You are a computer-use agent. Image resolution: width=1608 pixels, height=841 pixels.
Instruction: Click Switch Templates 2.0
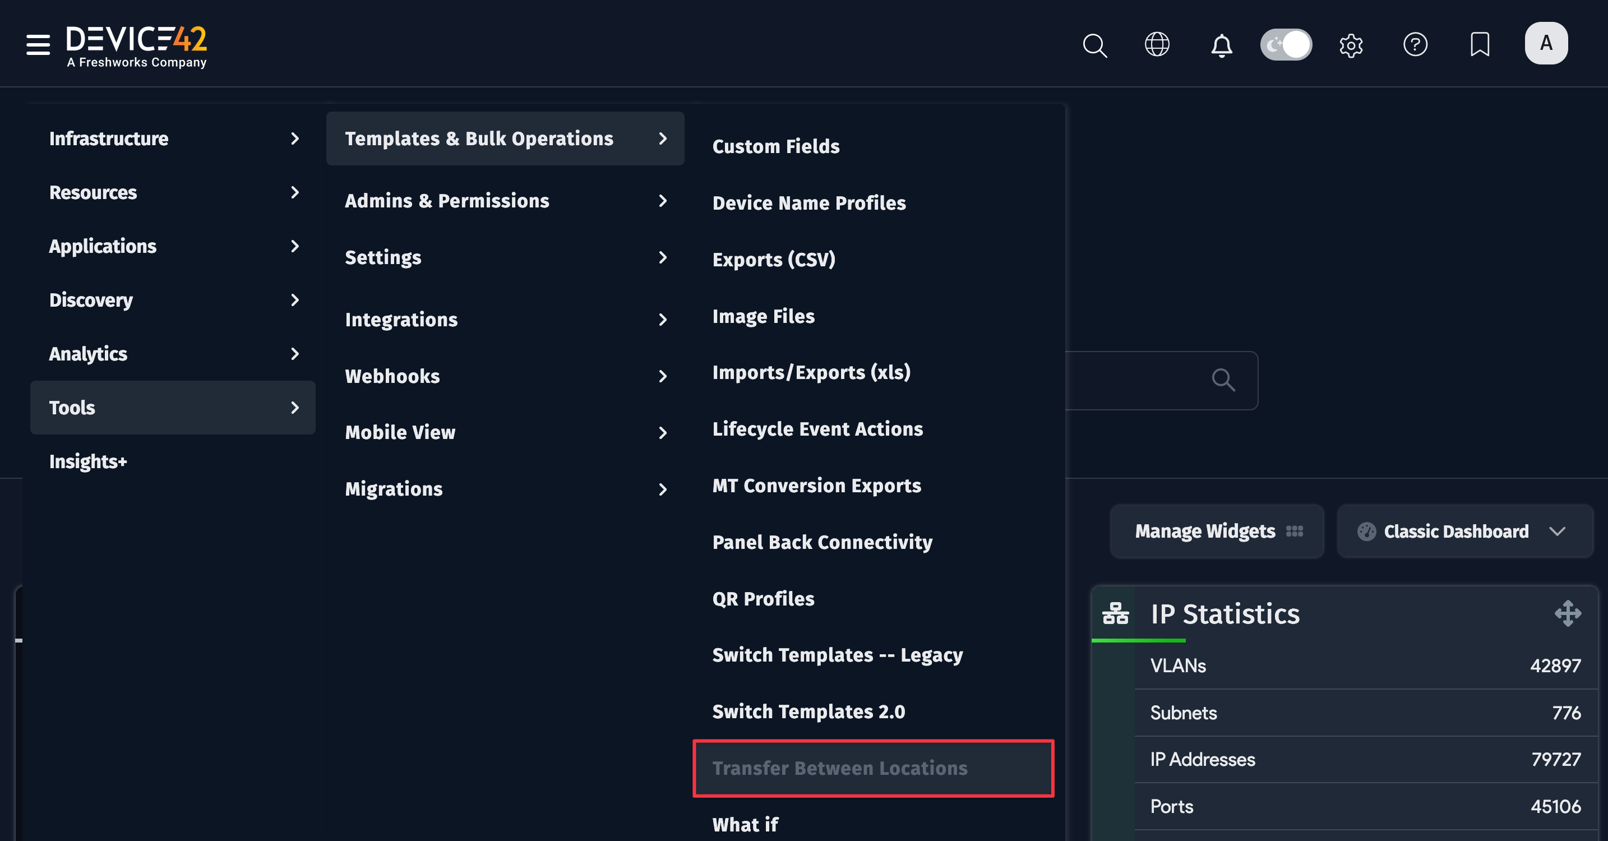point(808,711)
